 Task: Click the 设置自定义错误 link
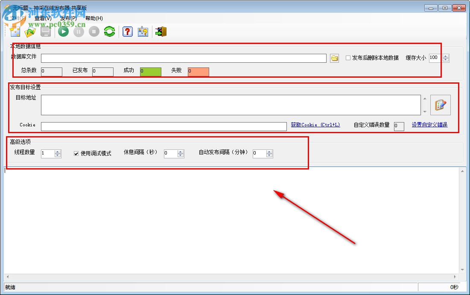tap(429, 125)
